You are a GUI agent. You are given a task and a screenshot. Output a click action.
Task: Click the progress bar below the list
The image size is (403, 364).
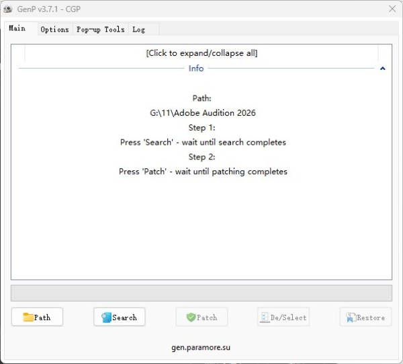(x=201, y=293)
